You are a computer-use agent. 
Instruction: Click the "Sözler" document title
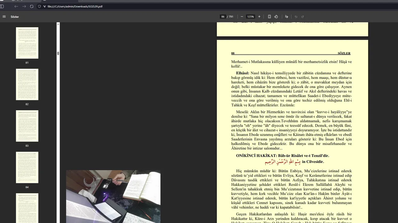[x=15, y=17]
